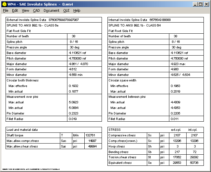Open the OLE menu
Image resolution: width=211 pixels, height=172 pixels.
point(66,10)
